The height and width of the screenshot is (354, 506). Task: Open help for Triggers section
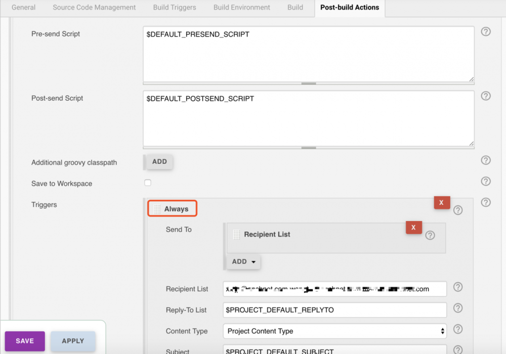(485, 202)
